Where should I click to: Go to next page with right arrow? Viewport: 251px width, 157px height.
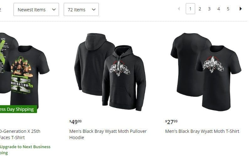pos(240,9)
